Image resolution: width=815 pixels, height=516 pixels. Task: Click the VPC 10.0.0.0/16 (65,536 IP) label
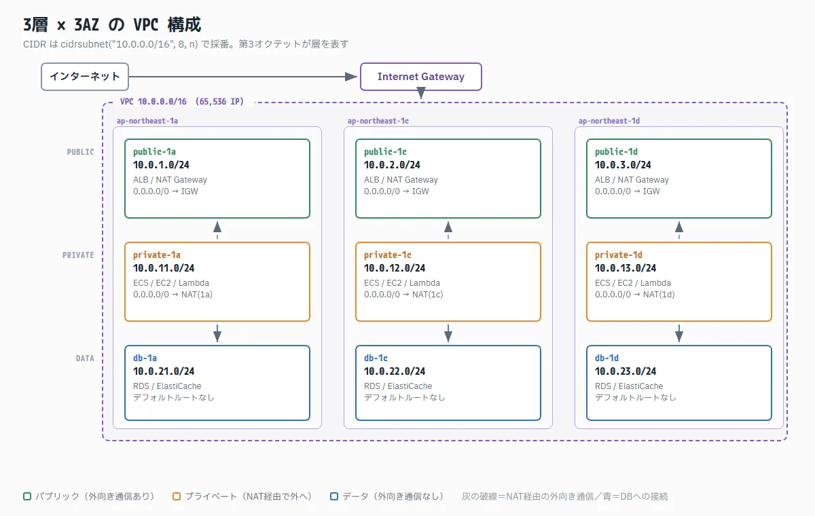click(182, 102)
